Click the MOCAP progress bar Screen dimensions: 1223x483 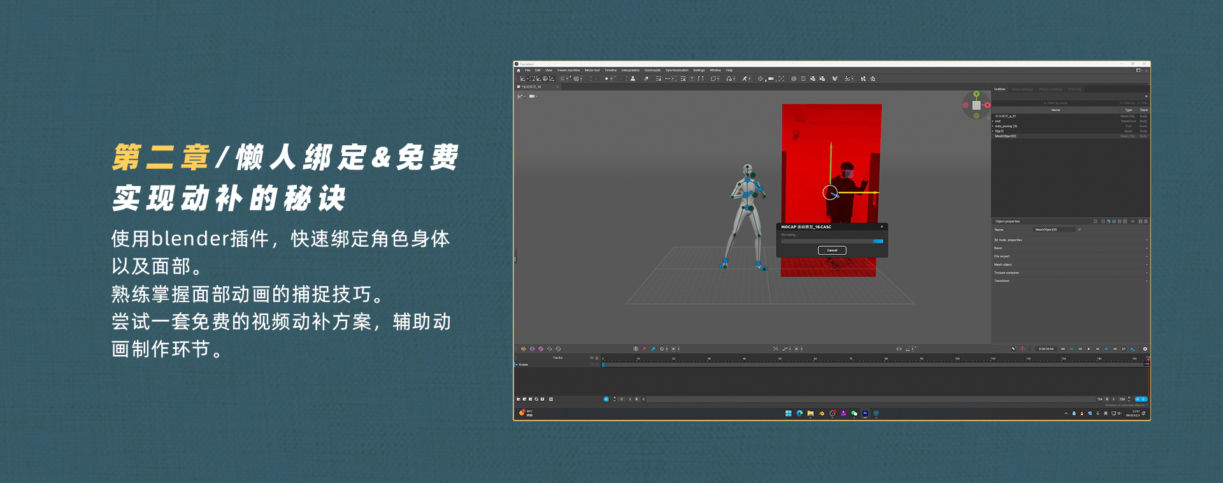(x=832, y=241)
